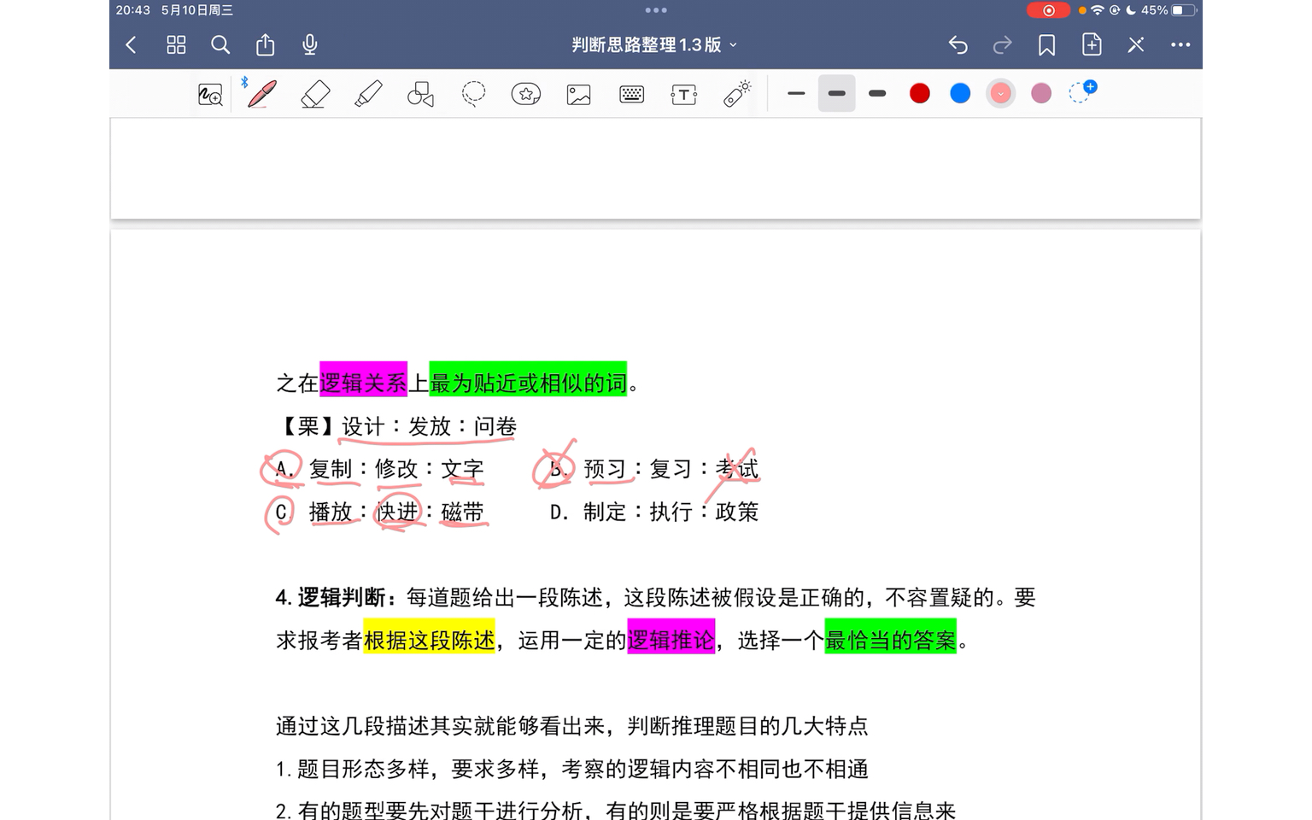Open the Elements sticker tool
1312x820 pixels.
click(x=526, y=94)
